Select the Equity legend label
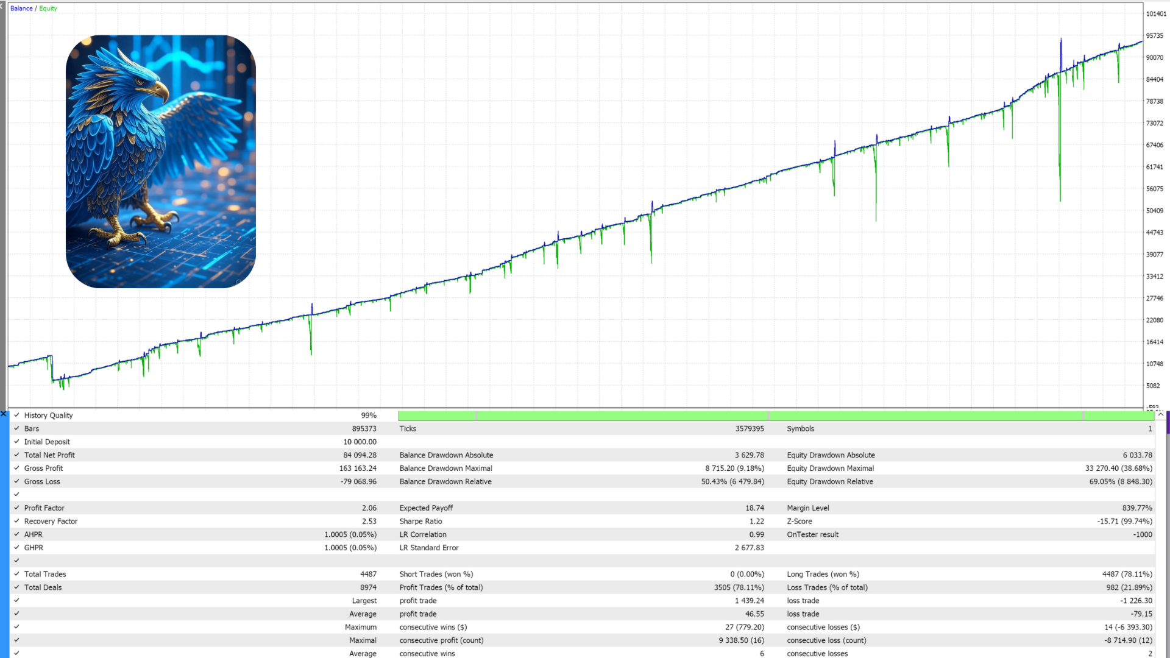Viewport: 1170px width, 658px height. coord(48,9)
